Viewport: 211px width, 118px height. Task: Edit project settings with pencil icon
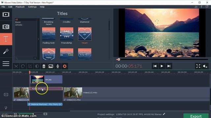point(164,114)
